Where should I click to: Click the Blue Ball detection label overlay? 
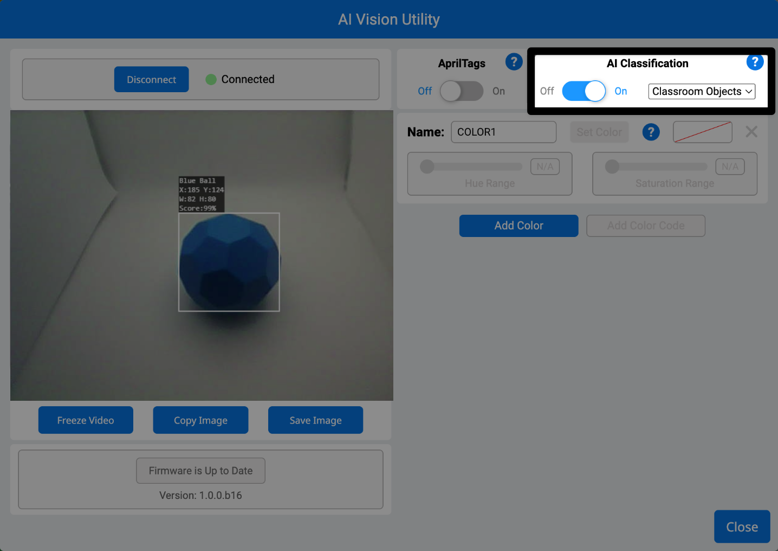(200, 193)
